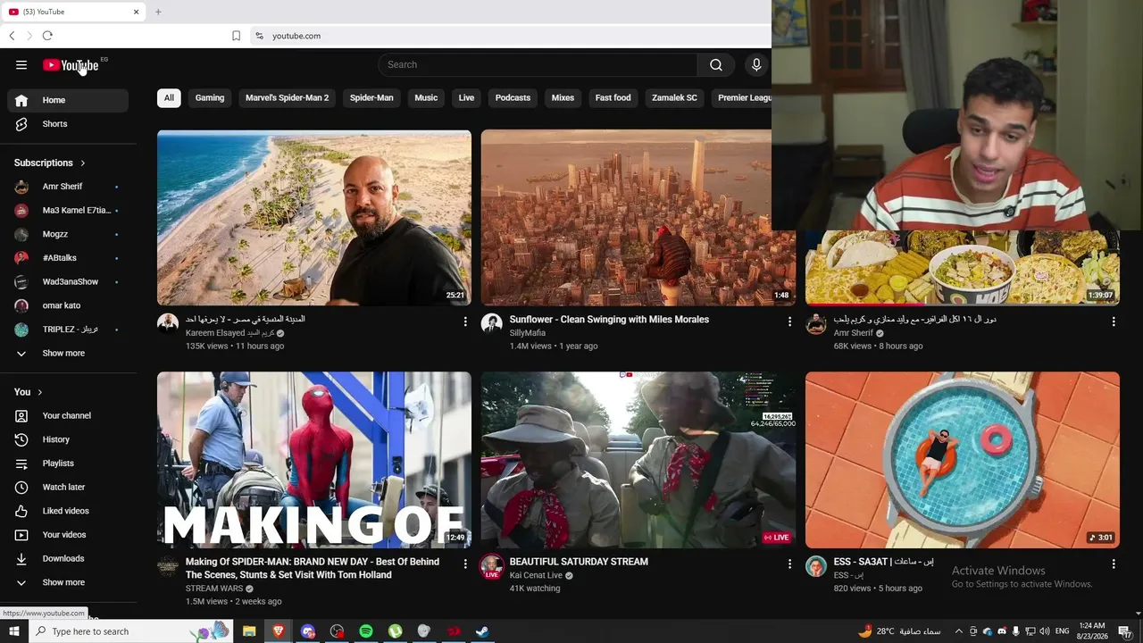Select the All filter chip
This screenshot has width=1143, height=643.
(x=169, y=98)
